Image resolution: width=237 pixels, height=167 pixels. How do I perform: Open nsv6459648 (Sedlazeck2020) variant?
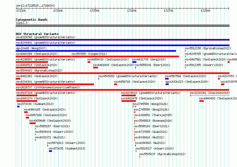click(50, 121)
